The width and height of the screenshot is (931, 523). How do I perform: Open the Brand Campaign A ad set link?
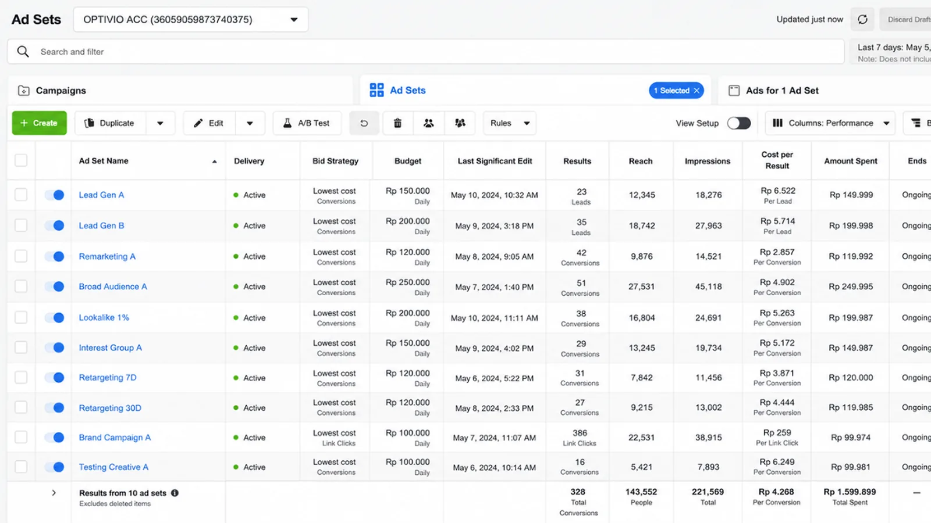[115, 438]
